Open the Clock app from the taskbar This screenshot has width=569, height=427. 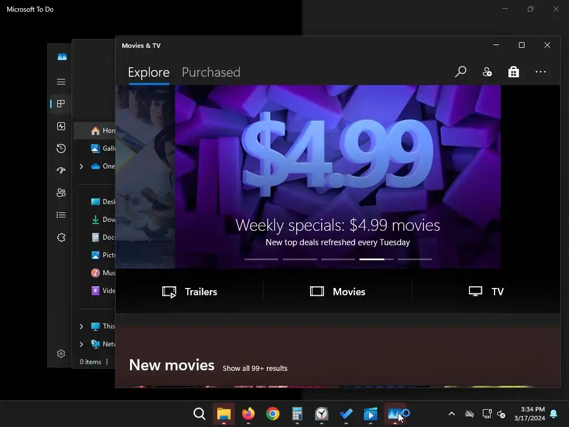click(x=322, y=413)
